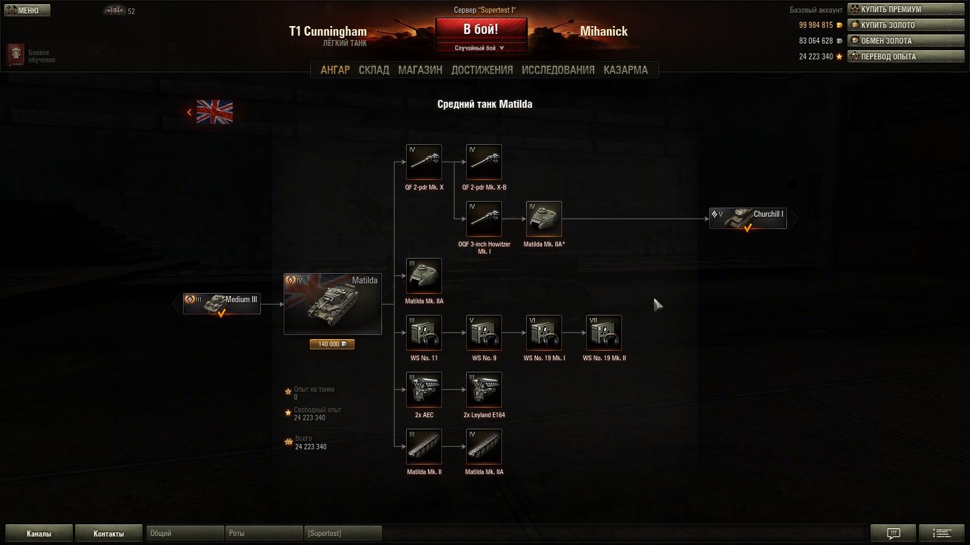Open the МЕНЮ menu

[27, 10]
